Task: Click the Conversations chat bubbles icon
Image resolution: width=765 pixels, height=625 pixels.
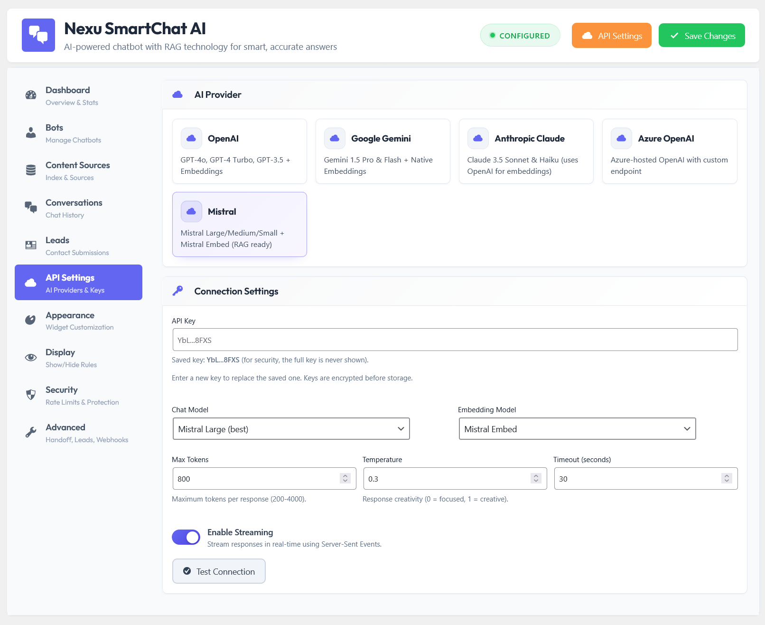Action: pos(31,208)
